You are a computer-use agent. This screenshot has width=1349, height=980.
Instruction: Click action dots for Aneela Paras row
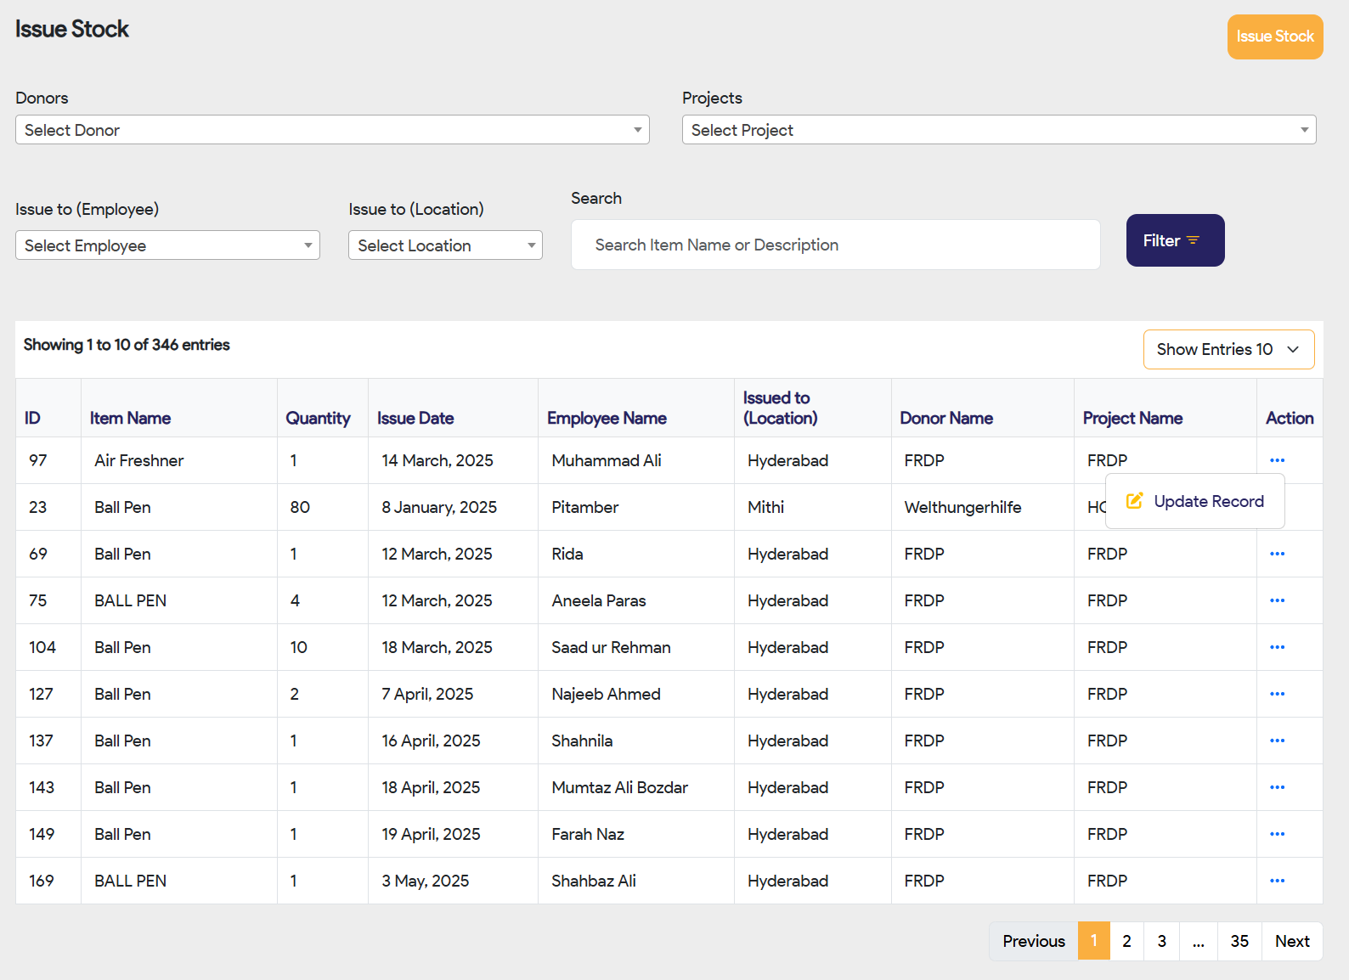point(1277,600)
